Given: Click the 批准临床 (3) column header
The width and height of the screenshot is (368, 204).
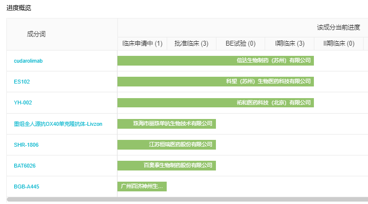Looking at the screenshot, I should (191, 44).
